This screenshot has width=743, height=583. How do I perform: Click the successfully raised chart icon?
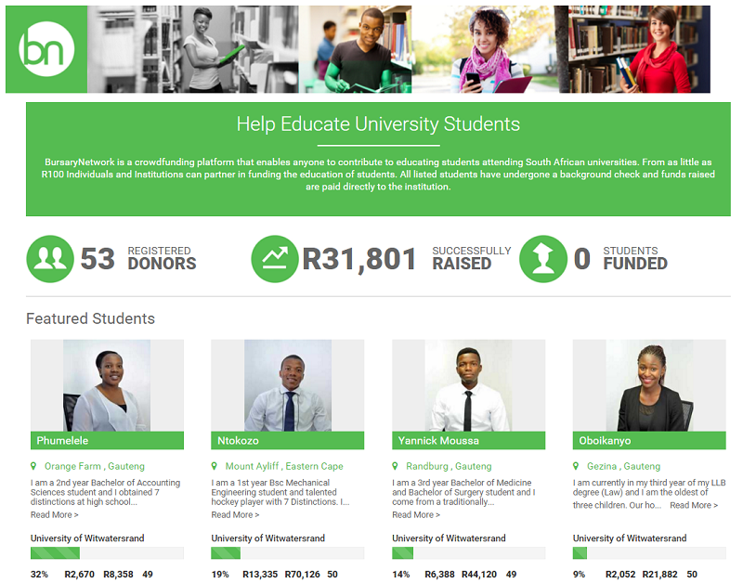(275, 259)
